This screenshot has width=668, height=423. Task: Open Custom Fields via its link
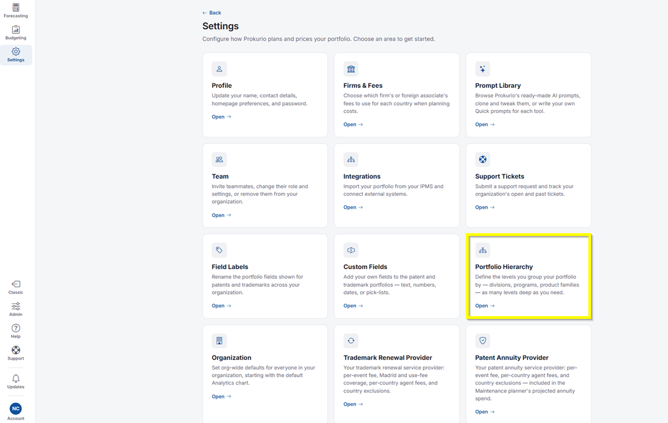pos(353,306)
